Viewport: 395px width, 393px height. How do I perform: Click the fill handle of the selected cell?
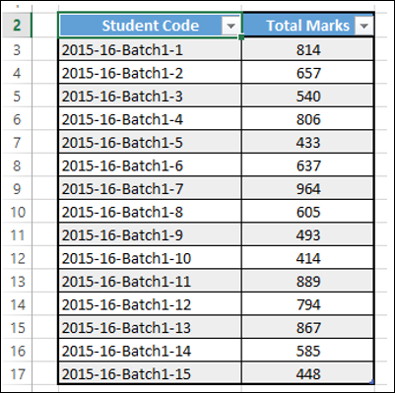(x=241, y=37)
